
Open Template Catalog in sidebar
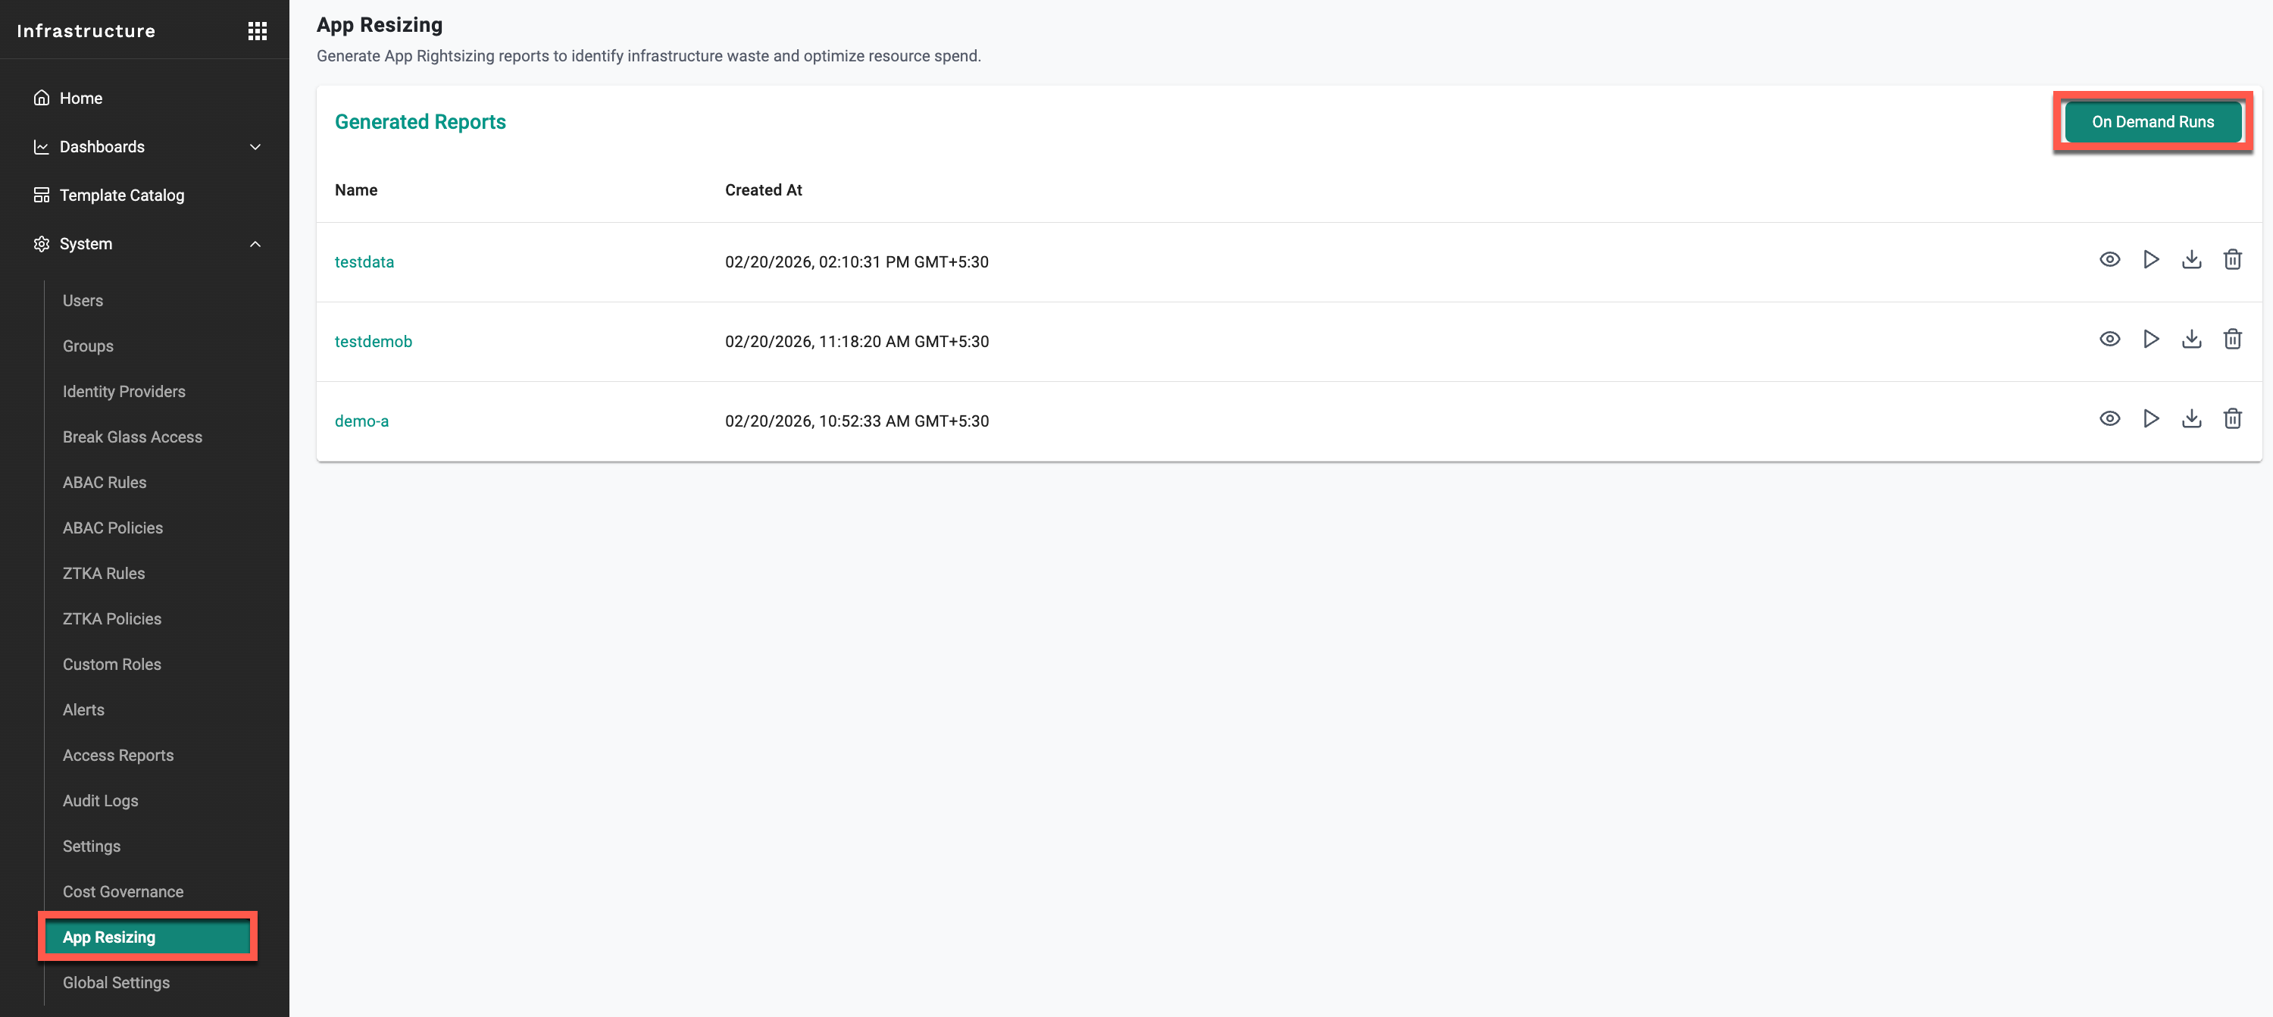click(x=122, y=195)
